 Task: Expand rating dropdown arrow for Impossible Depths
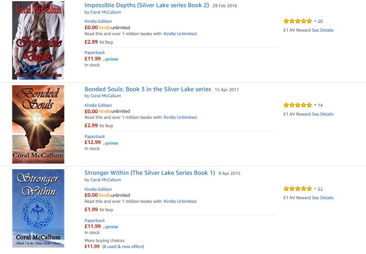coord(315,21)
